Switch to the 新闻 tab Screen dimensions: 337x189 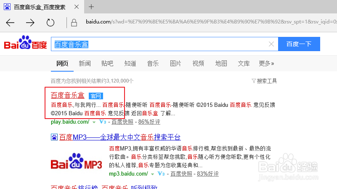pos(85,63)
